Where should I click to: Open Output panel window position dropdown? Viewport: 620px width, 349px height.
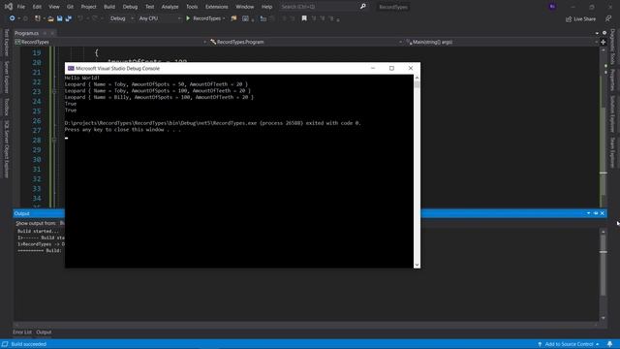coord(589,213)
